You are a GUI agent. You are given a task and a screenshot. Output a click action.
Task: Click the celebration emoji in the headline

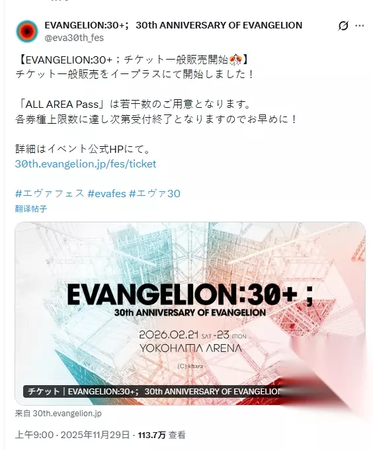pos(236,60)
